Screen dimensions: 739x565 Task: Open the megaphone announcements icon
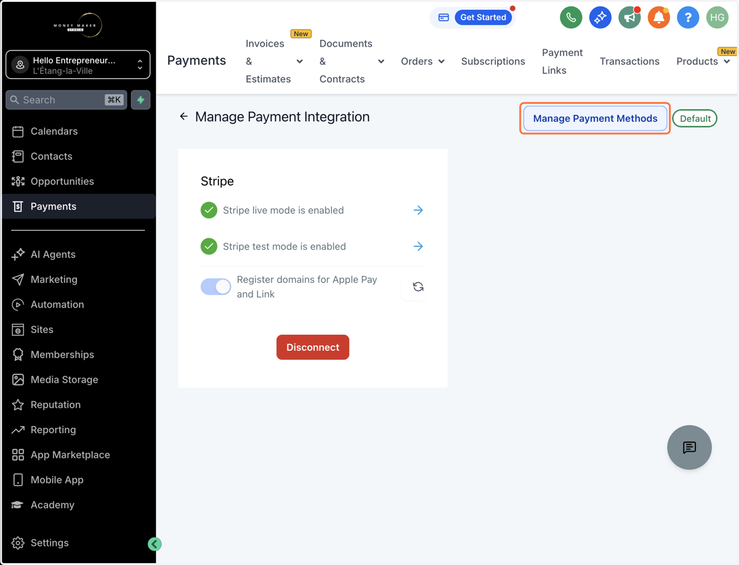(629, 17)
